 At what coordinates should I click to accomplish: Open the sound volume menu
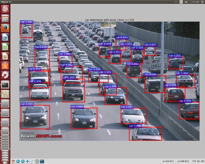(x=187, y=2)
